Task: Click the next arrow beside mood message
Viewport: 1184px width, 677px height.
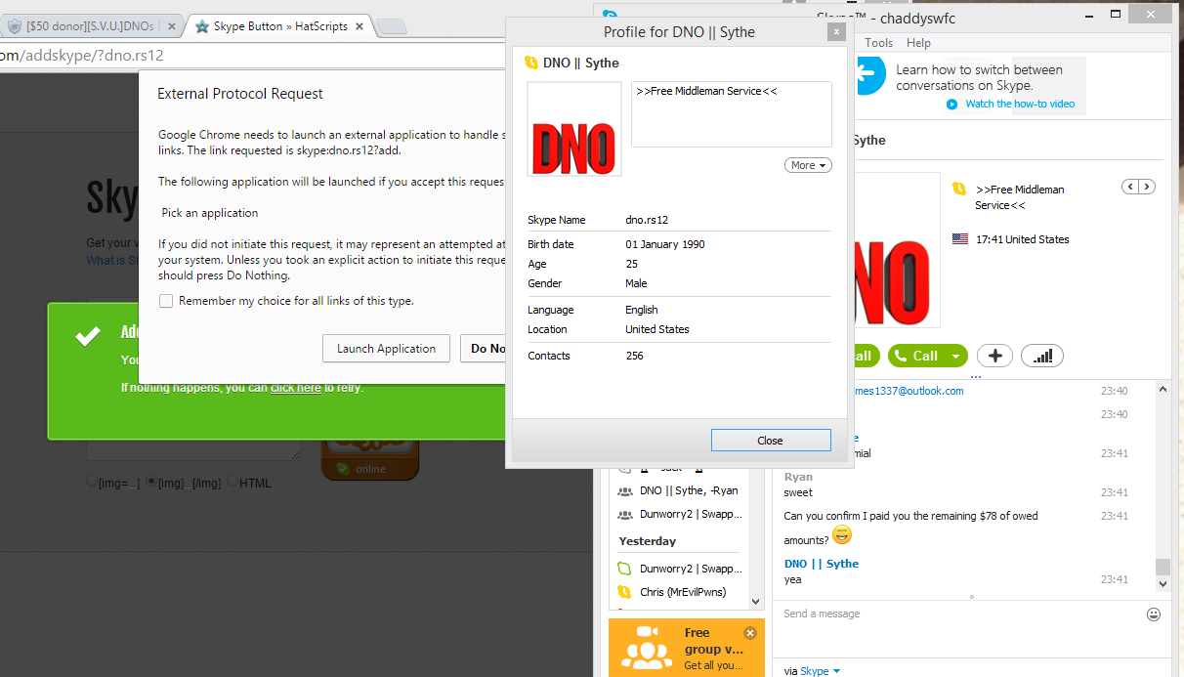Action: coord(1147,187)
